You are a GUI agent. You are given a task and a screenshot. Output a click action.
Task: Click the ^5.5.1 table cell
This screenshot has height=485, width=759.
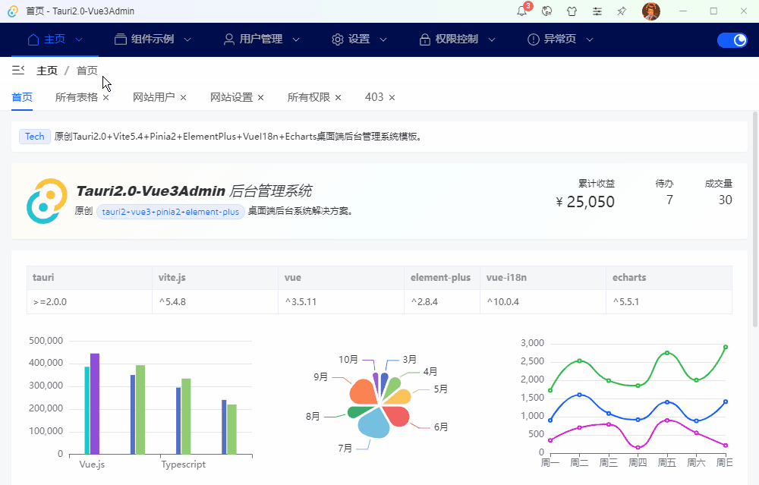click(669, 302)
